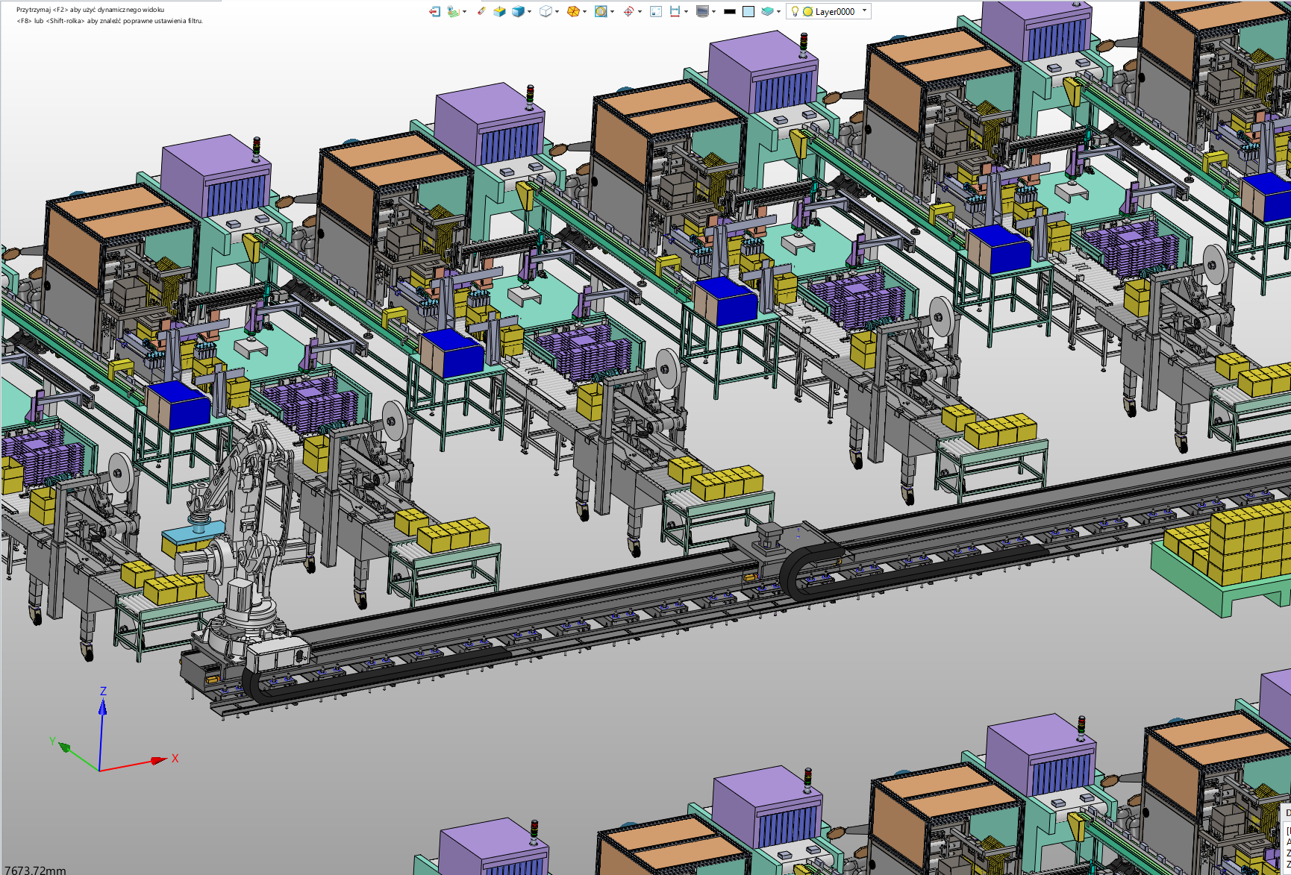Click the gray monitor display icon

click(701, 11)
